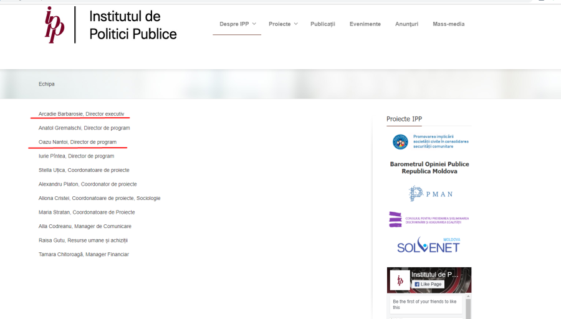
Task: Open the community security project logo
Action: coord(429,141)
